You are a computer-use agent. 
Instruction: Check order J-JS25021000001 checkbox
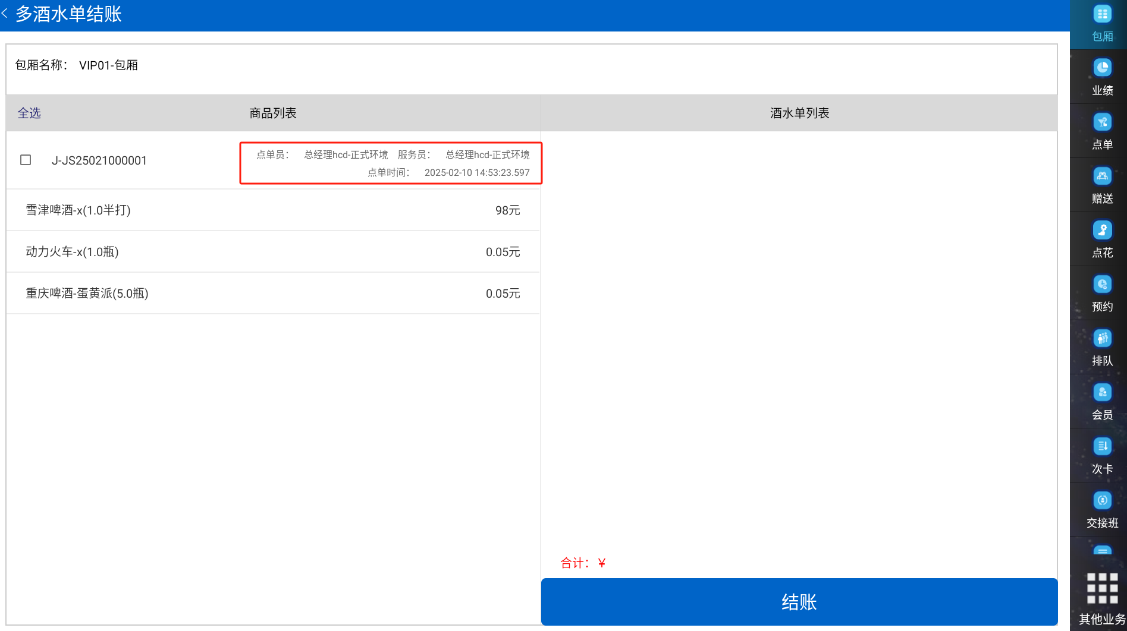(x=26, y=160)
